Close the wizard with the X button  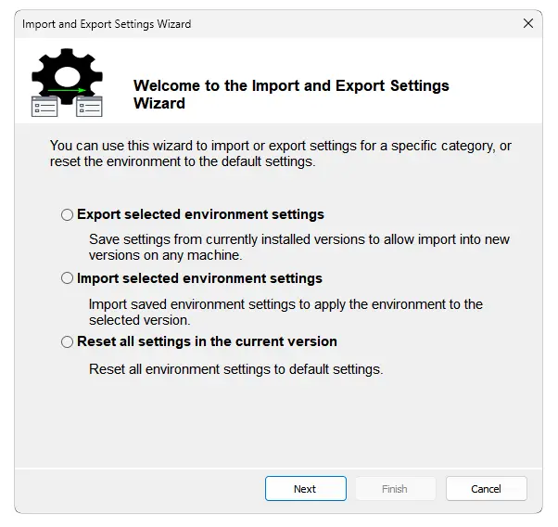[x=527, y=23]
